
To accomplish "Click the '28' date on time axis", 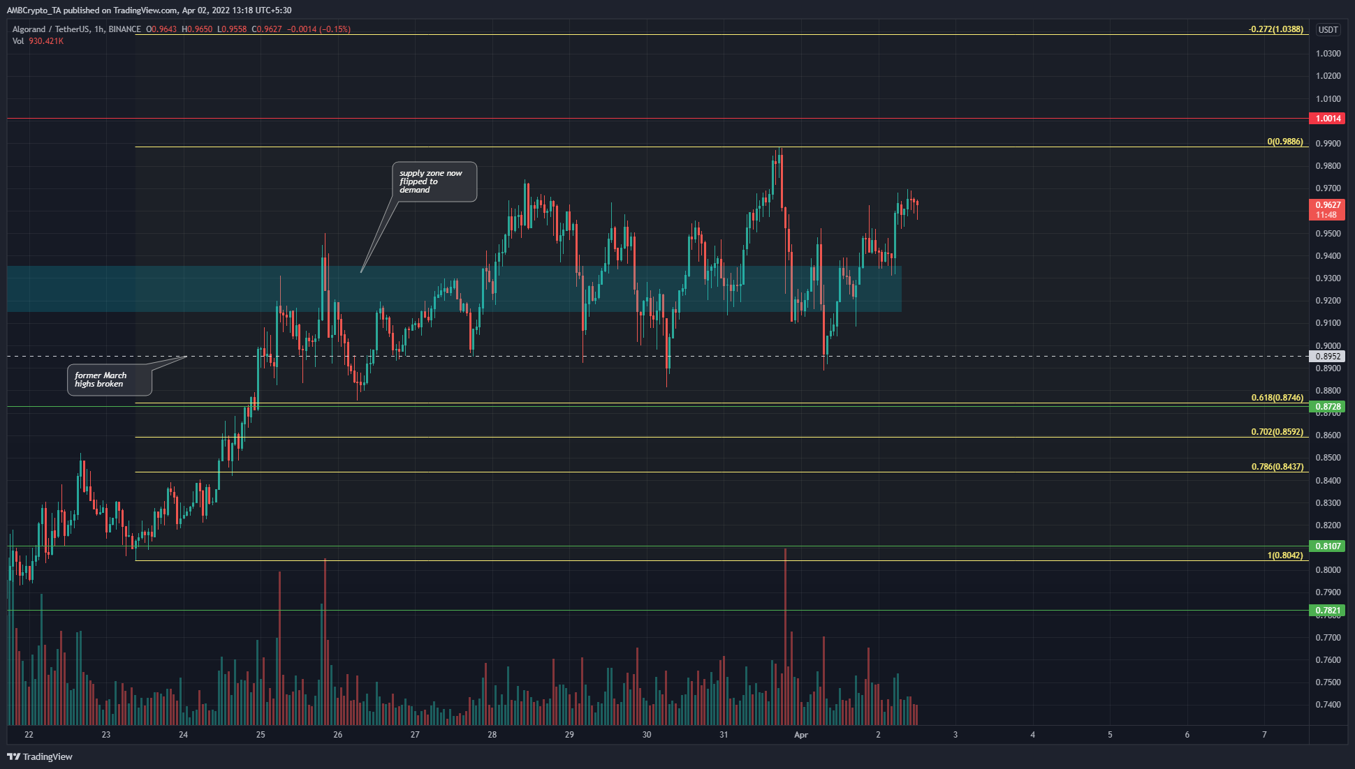I will pyautogui.click(x=492, y=735).
